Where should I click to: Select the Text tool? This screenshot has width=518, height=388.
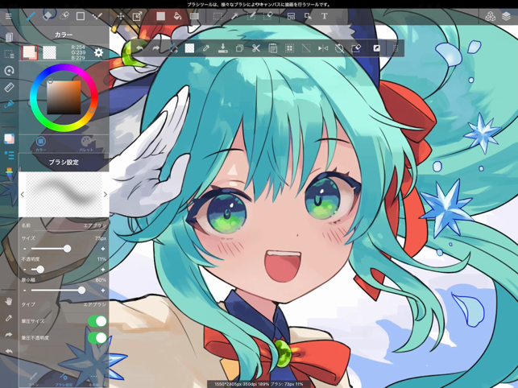coord(325,16)
